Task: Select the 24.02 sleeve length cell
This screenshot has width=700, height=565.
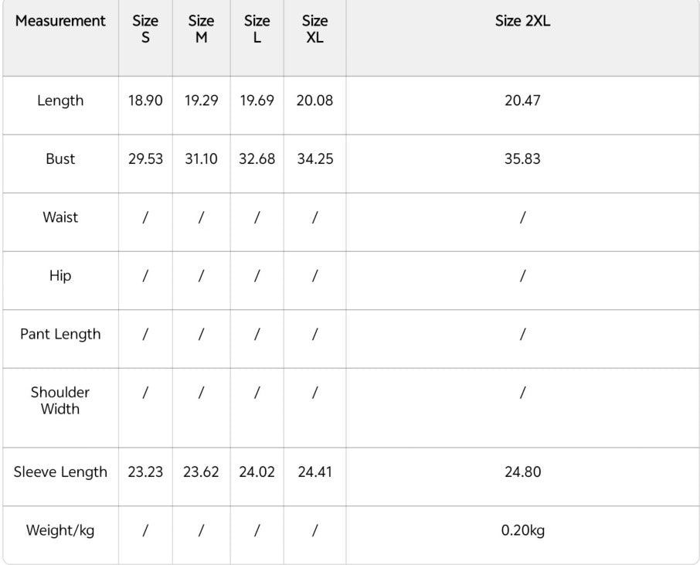Action: click(257, 472)
